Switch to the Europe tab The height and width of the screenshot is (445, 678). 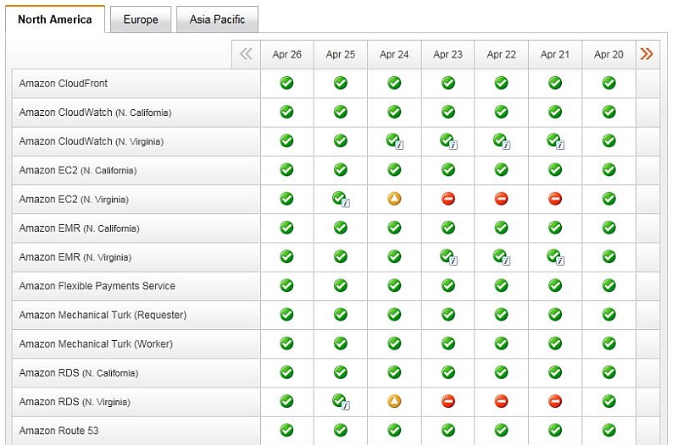[141, 19]
